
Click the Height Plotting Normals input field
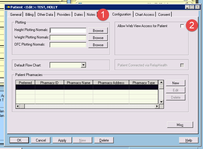(68, 30)
